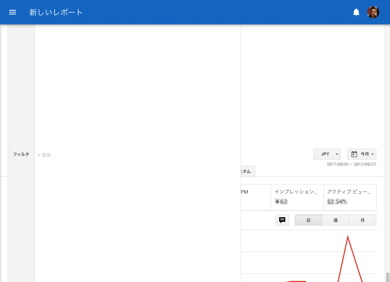Select the インプレッション metric card

[297, 197]
